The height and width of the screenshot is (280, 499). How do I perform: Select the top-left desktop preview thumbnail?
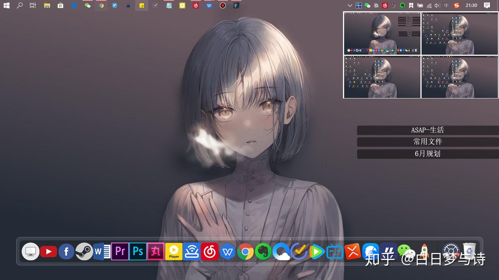(382, 34)
